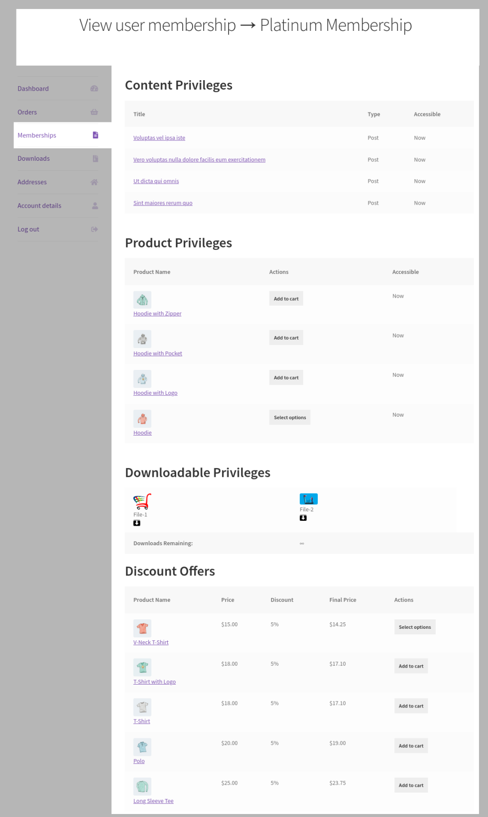Image resolution: width=488 pixels, height=817 pixels.
Task: Click Select options for Hoodie
Action: coord(290,418)
